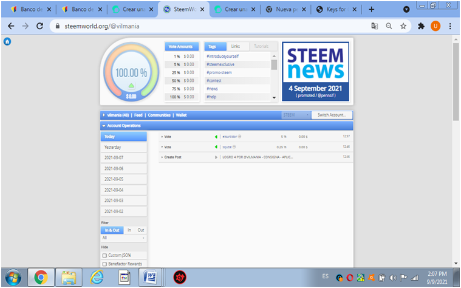Switch to the Tutorials tab

(263, 46)
